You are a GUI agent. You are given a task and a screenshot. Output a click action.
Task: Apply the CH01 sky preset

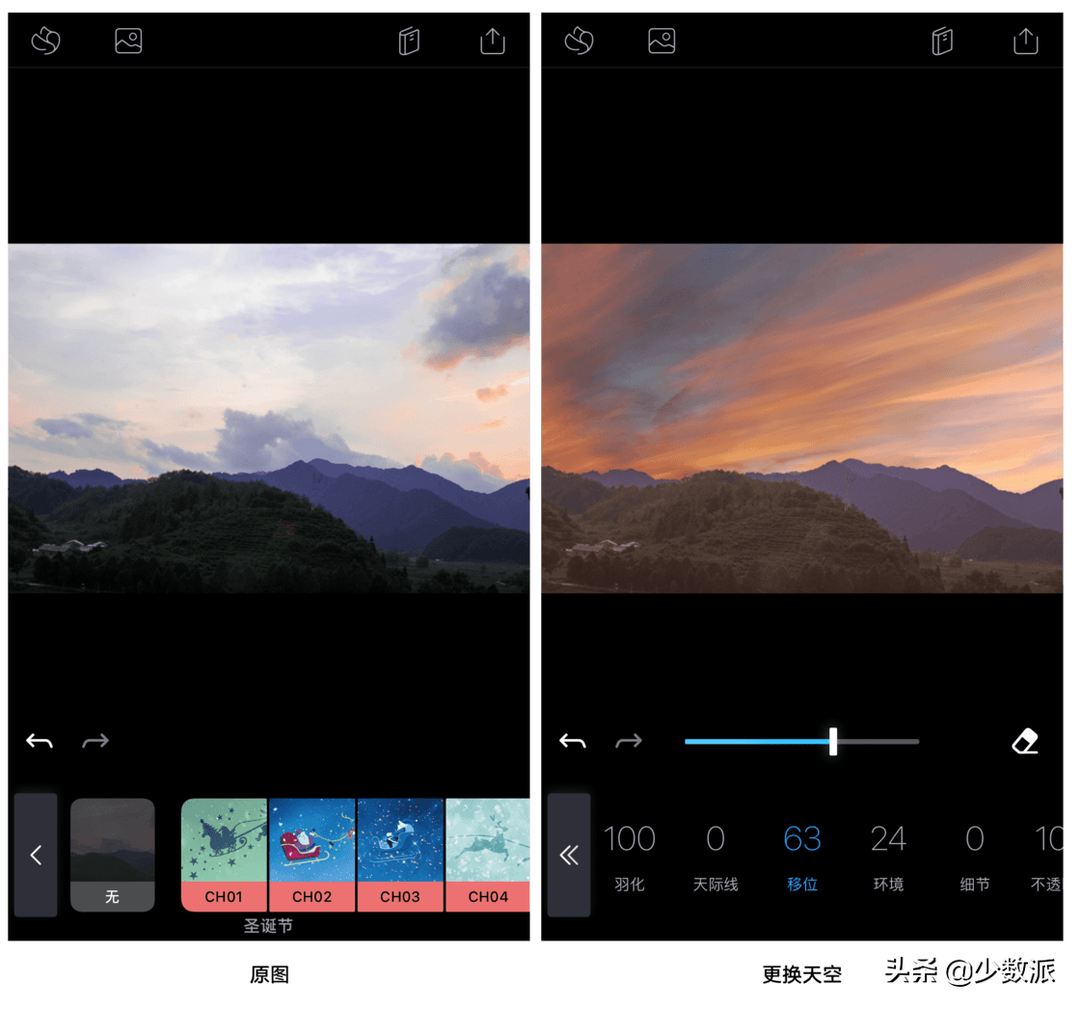coord(224,856)
